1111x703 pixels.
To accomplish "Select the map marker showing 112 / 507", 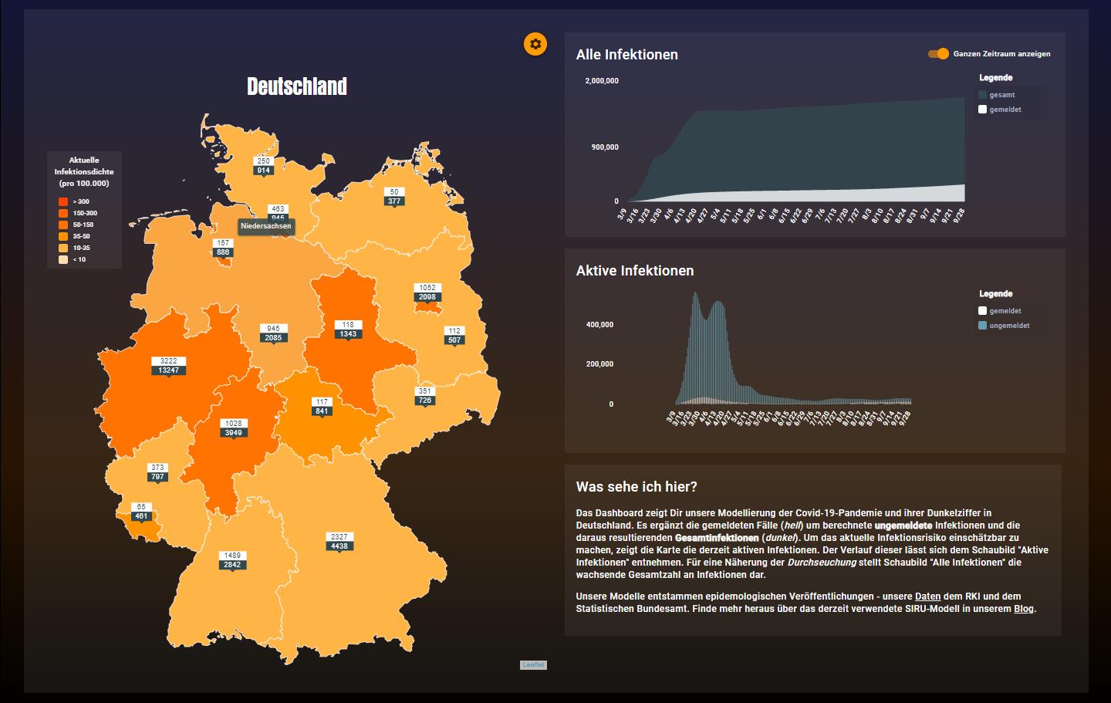I will point(454,336).
